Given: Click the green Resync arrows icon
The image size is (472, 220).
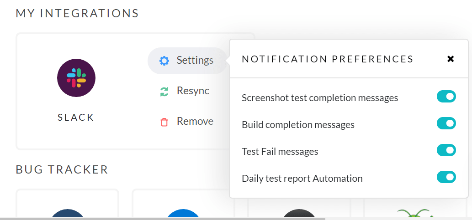Looking at the screenshot, I should pyautogui.click(x=164, y=91).
